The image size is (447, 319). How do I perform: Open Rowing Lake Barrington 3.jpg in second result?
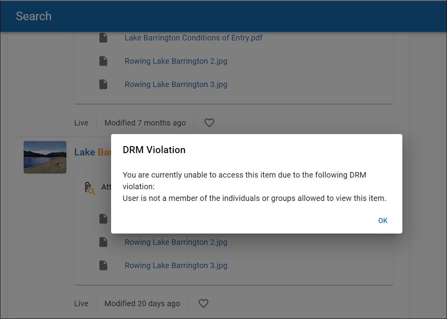[x=176, y=265]
